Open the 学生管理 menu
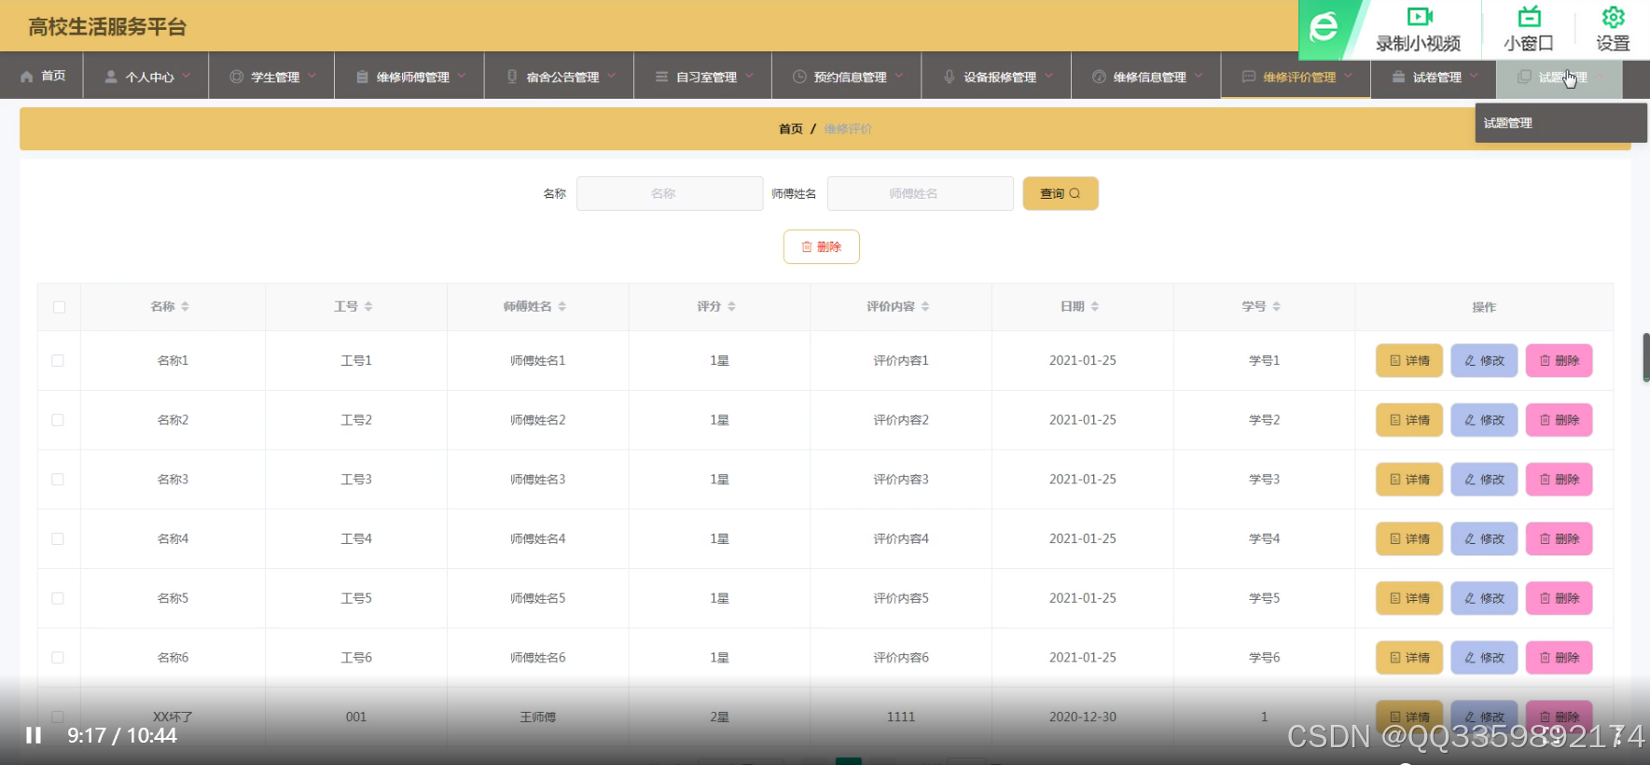Image resolution: width=1650 pixels, height=765 pixels. click(272, 76)
